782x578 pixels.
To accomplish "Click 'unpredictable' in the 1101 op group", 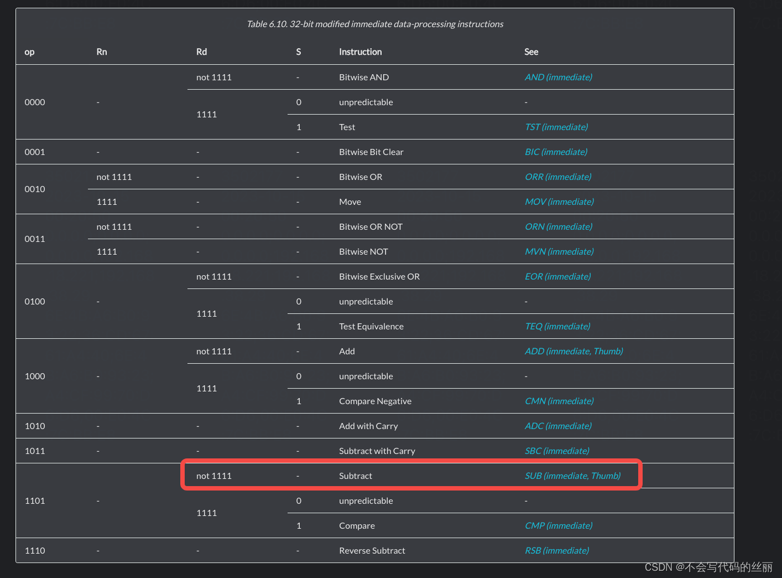I will point(366,501).
